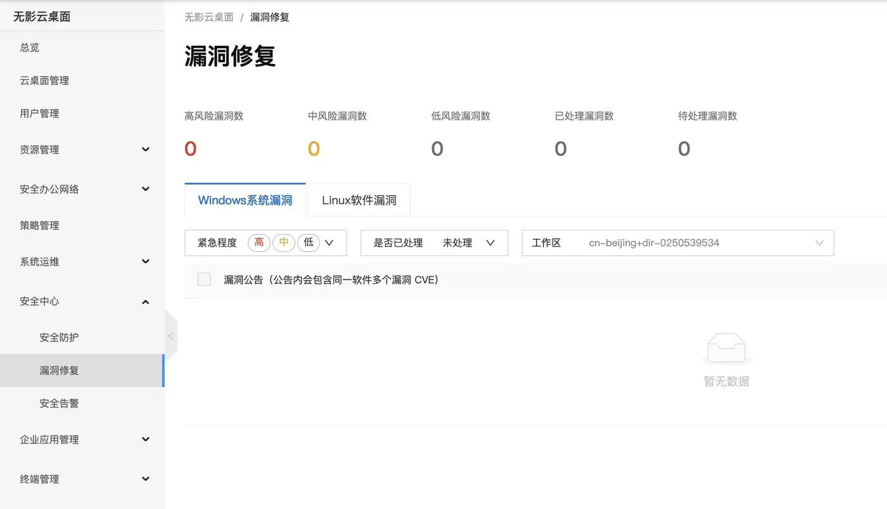This screenshot has width=887, height=509.
Task: Click the 低风险漏洞数 count value
Action: [437, 149]
